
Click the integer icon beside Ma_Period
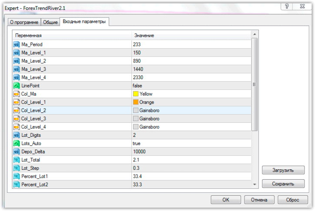coord(17,44)
